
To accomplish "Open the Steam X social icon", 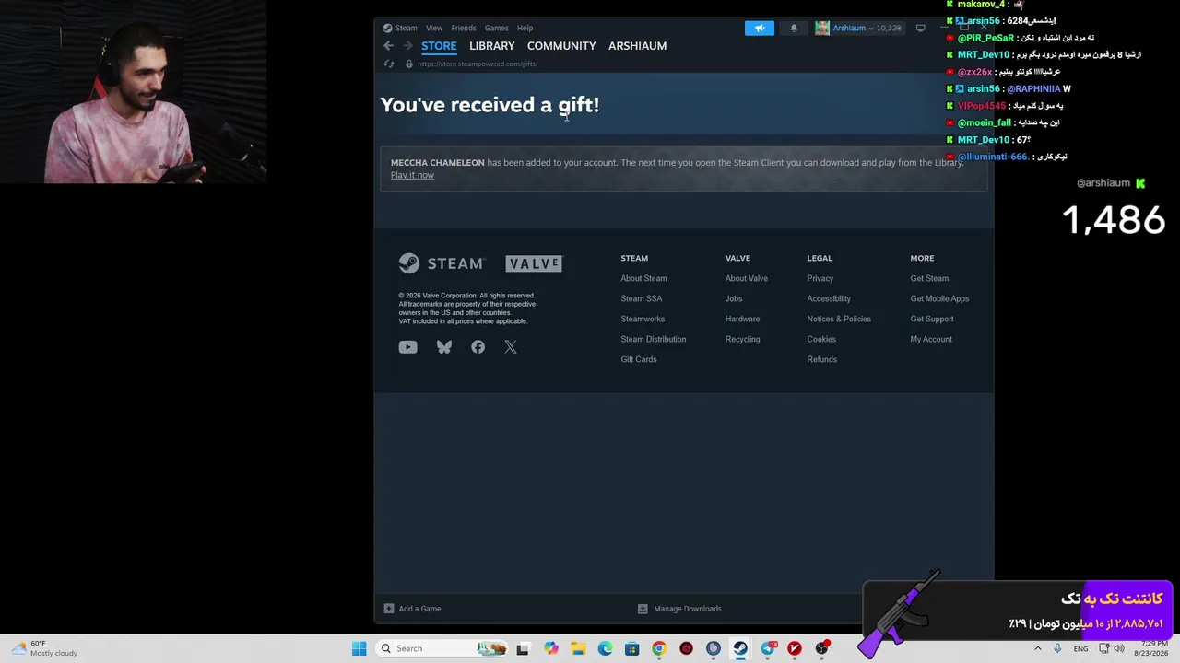I will 511,347.
